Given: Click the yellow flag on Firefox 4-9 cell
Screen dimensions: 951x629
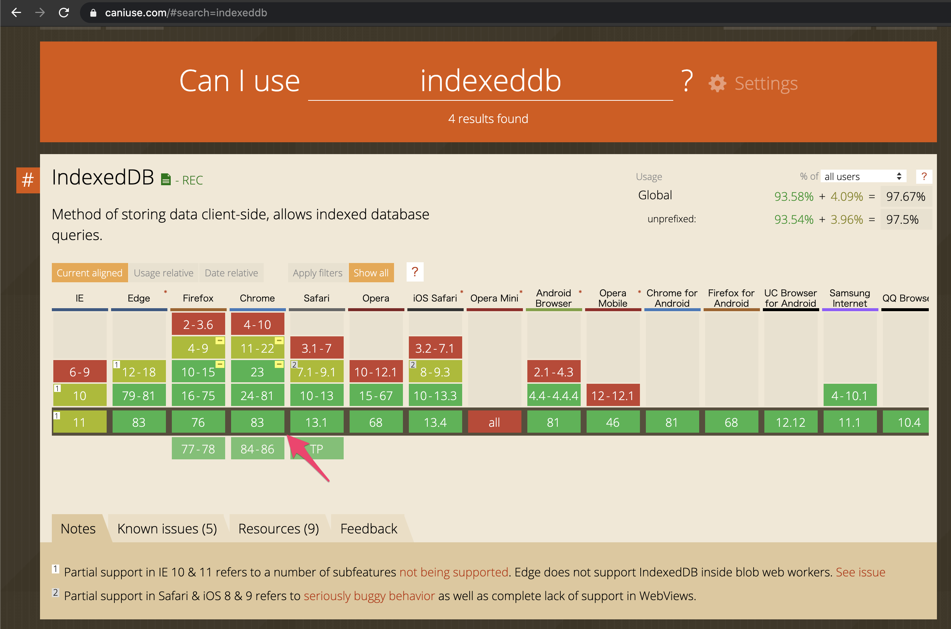Looking at the screenshot, I should tap(220, 340).
